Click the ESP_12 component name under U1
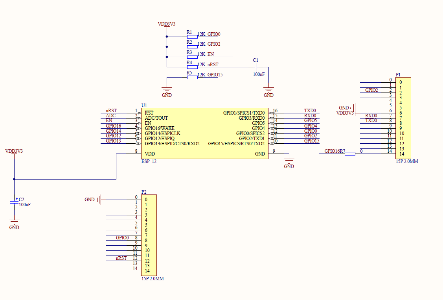443x300 pixels. click(x=149, y=161)
